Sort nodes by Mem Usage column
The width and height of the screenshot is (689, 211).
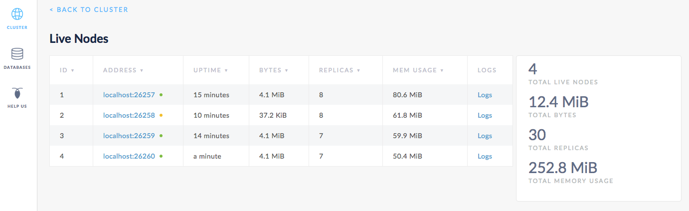414,70
